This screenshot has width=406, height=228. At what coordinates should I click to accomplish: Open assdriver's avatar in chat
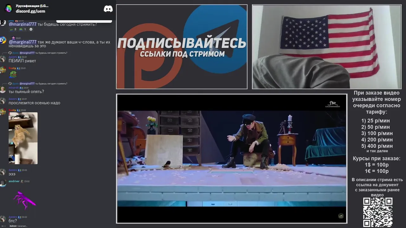tap(3, 183)
